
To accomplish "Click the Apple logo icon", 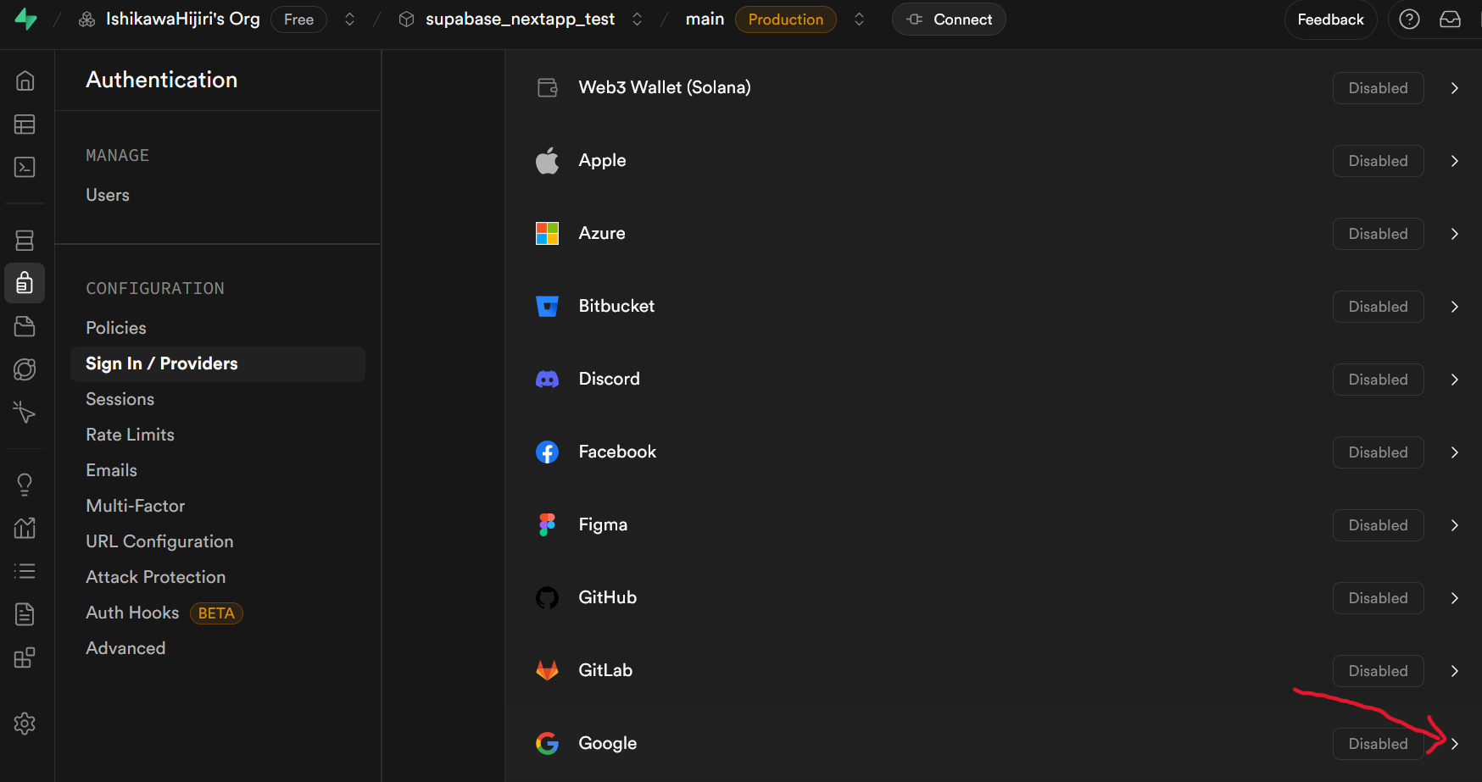I will (548, 161).
